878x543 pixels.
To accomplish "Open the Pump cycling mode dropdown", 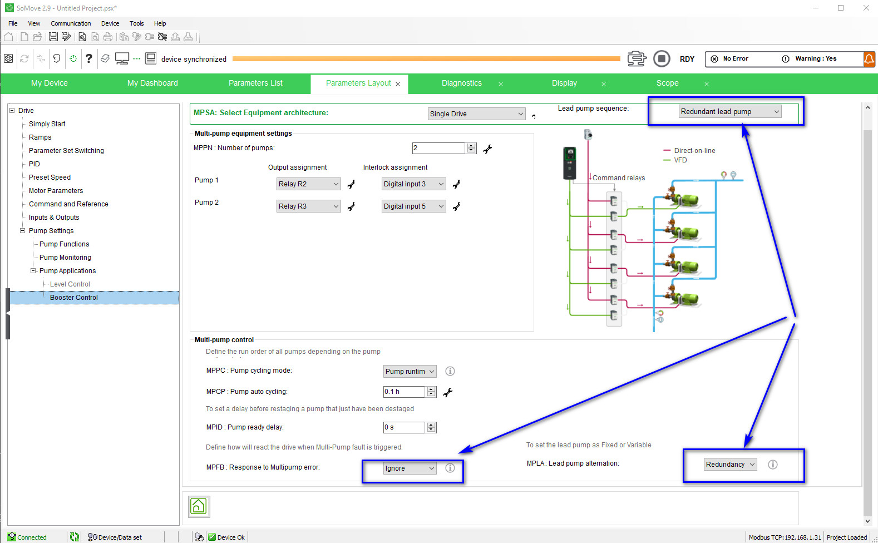I will [x=410, y=371].
